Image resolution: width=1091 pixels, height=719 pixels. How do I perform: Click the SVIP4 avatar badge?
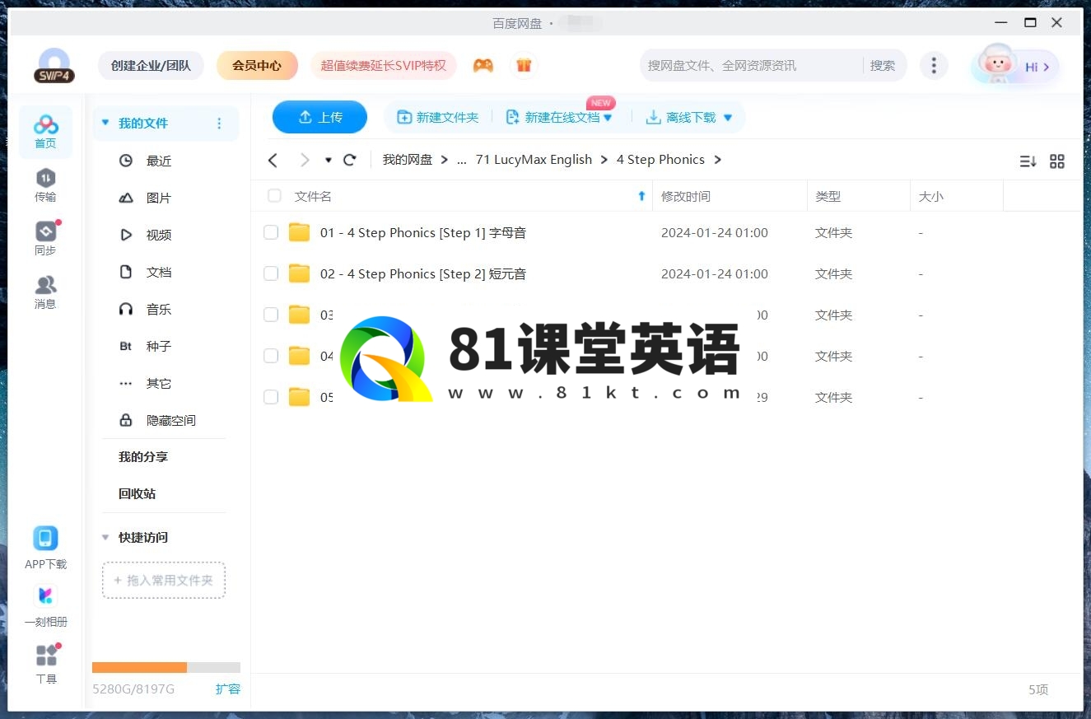point(54,66)
